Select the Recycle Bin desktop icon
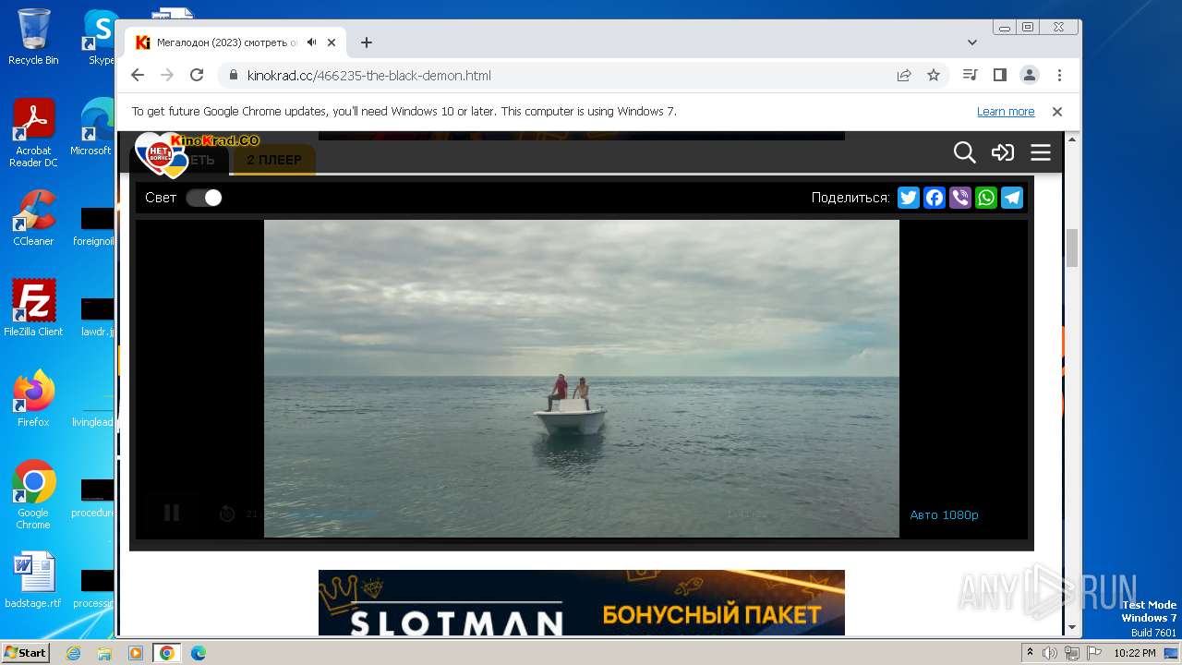Screen dimensions: 1182x665 (x=33, y=37)
